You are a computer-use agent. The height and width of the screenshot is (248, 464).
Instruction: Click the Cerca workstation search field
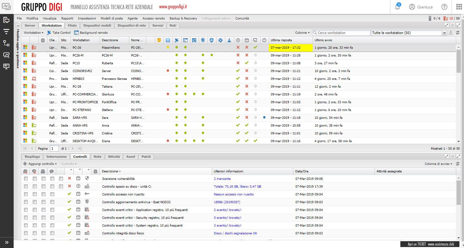tap(341, 33)
